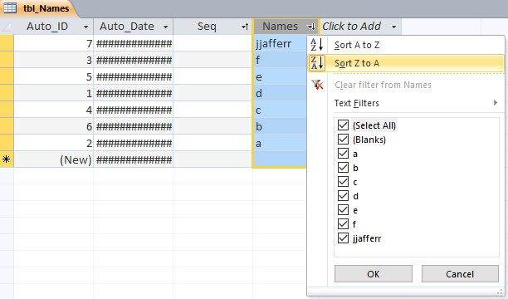
Task: Uncheck the 'b' filter checkbox
Action: click(343, 168)
